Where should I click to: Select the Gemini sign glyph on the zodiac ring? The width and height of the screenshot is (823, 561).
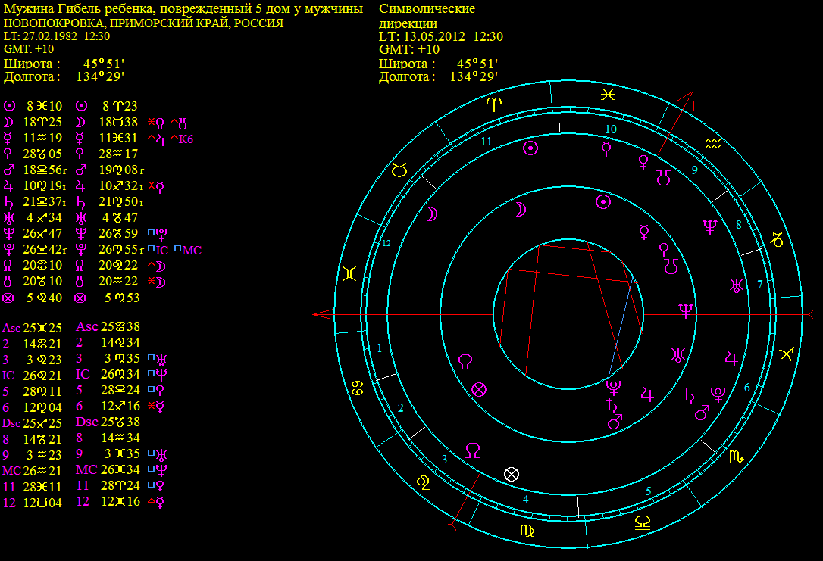pyautogui.click(x=349, y=273)
